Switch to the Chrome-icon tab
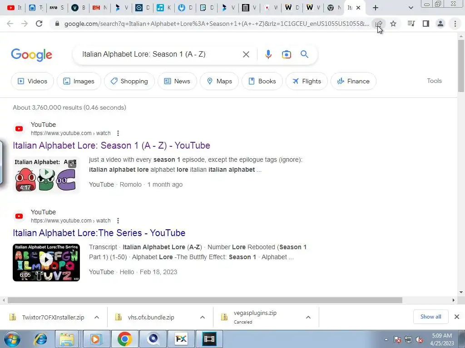The height and width of the screenshot is (348, 465). (334, 8)
